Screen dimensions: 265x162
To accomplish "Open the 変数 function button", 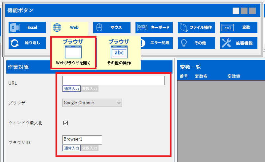I will 239,27.
